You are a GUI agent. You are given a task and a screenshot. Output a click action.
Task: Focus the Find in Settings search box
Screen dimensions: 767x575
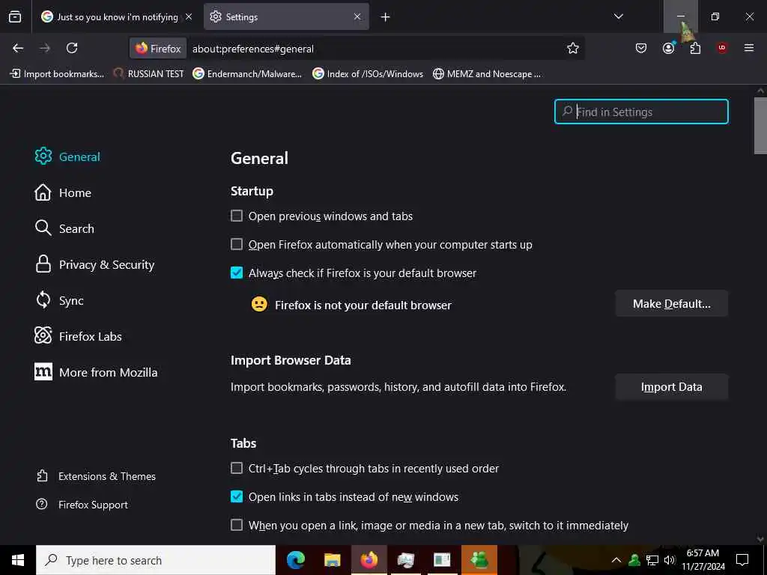pyautogui.click(x=641, y=112)
